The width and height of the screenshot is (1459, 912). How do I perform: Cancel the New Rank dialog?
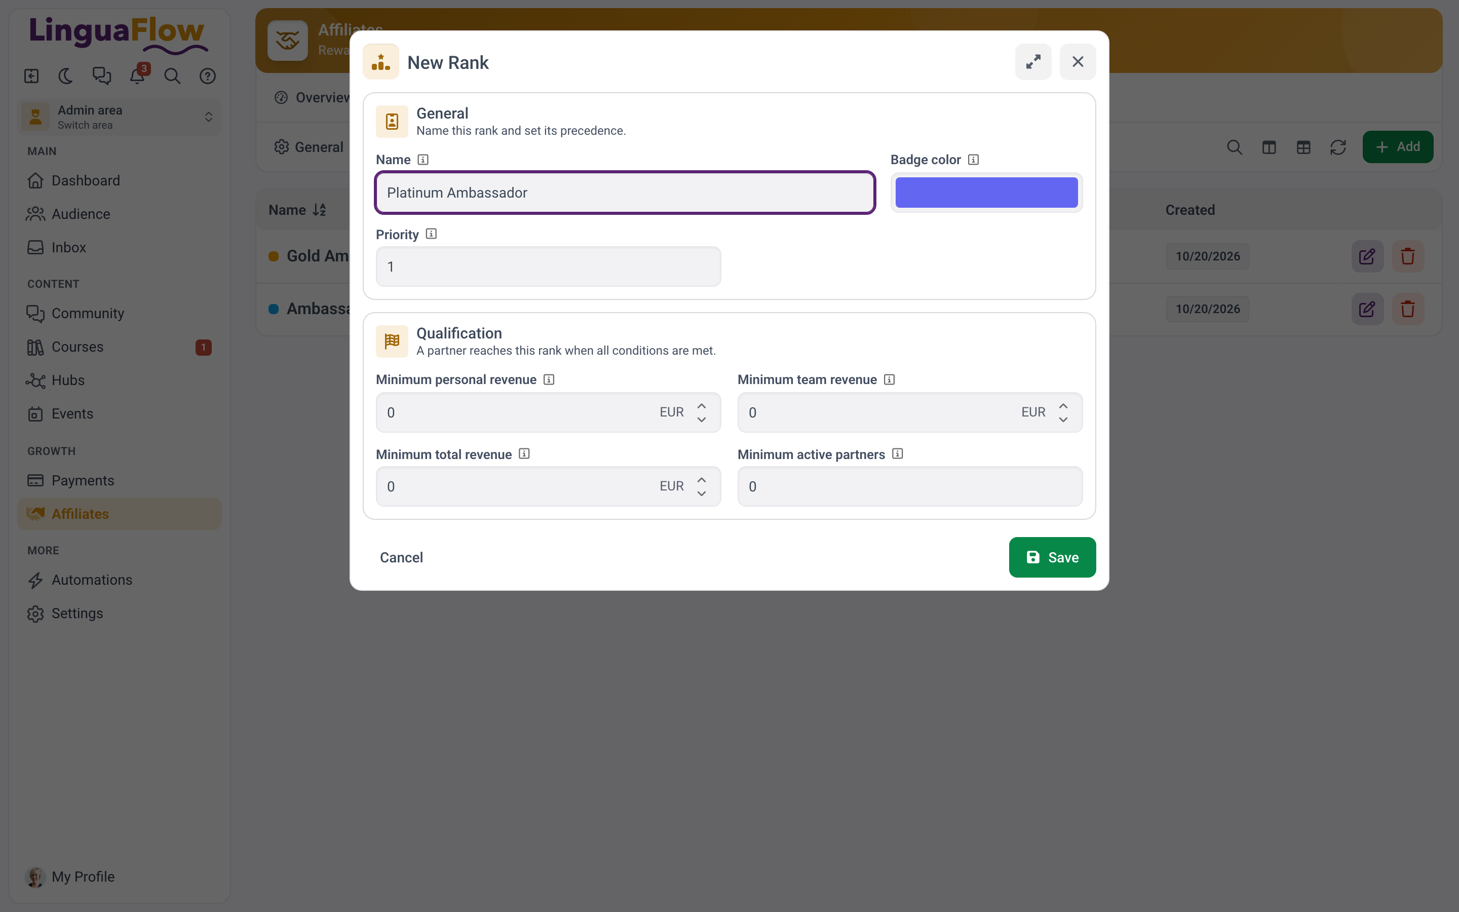[x=401, y=557]
